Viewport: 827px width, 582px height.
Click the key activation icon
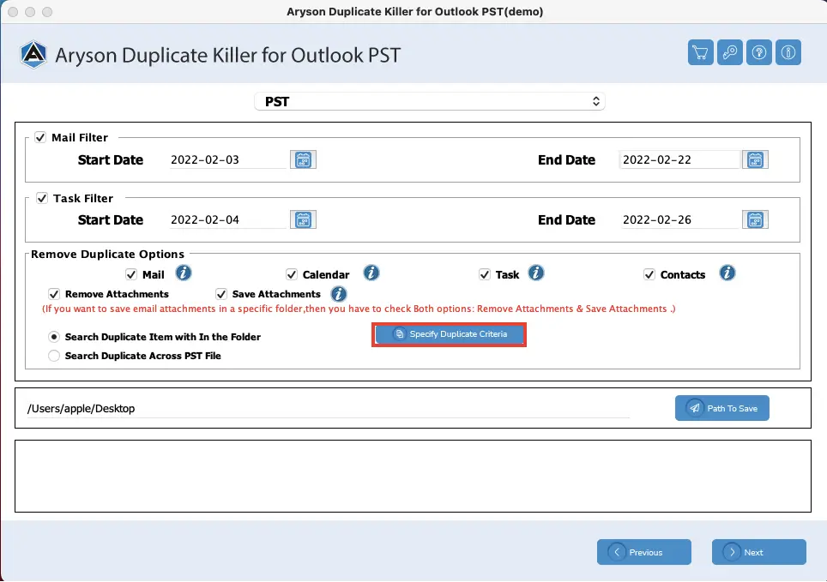click(x=730, y=53)
